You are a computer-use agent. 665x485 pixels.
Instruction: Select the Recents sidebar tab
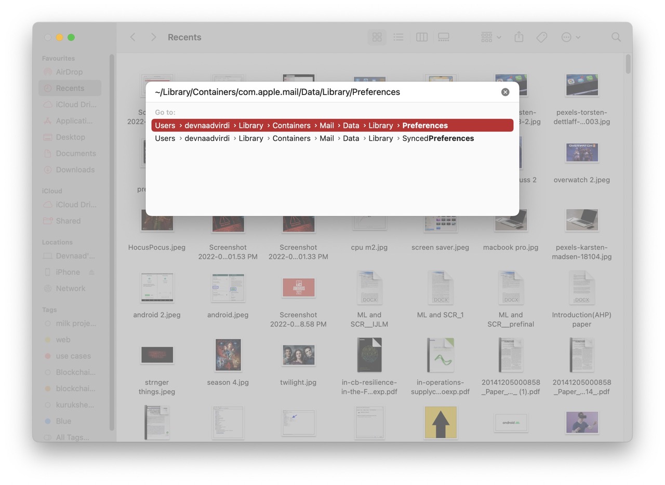pyautogui.click(x=70, y=88)
